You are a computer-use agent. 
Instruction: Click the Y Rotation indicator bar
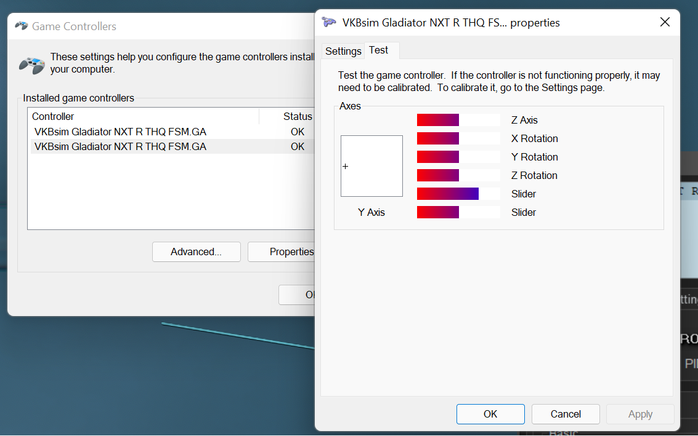[x=458, y=157]
